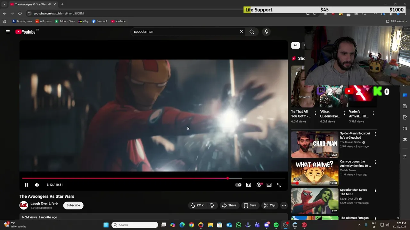Mute the tab via its speaker icon
Viewport: 410px width, 230px height.
(49, 4)
